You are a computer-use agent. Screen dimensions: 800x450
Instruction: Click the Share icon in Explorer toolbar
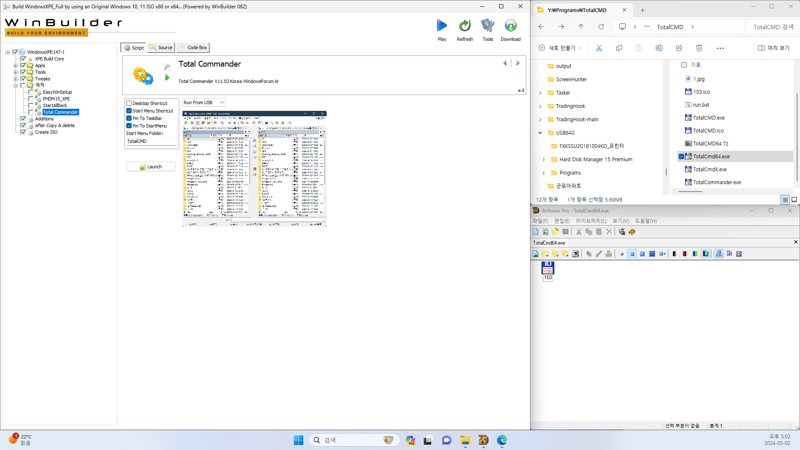pyautogui.click(x=679, y=48)
